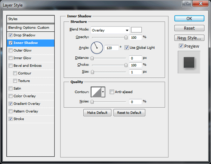Click the Size px input field
The height and width of the screenshot is (164, 211).
pos(135,72)
